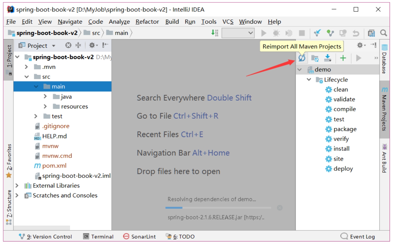
Task: Click the VCS Commit icon
Action: pos(330,33)
